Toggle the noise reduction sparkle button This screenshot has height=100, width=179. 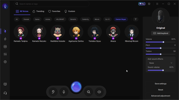coord(88,92)
